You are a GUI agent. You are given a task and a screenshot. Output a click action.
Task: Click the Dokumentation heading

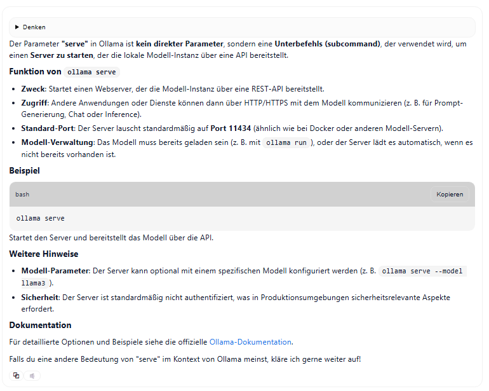pos(40,325)
